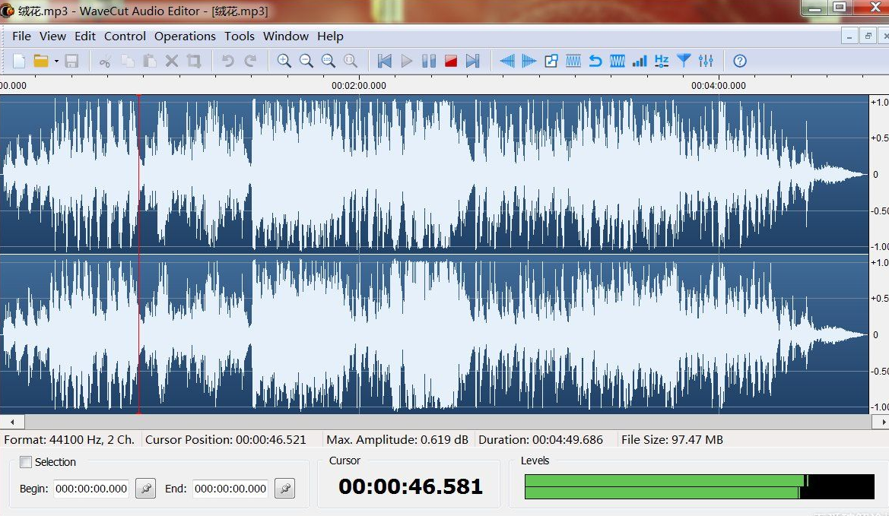This screenshot has height=516, width=889.
Task: Apply fade out effect icon
Action: click(529, 61)
